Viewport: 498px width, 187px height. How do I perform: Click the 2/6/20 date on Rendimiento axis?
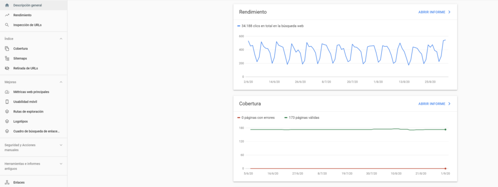(x=248, y=82)
